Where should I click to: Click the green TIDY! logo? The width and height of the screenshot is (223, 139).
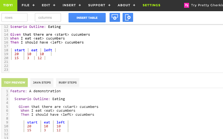[x=9, y=5]
